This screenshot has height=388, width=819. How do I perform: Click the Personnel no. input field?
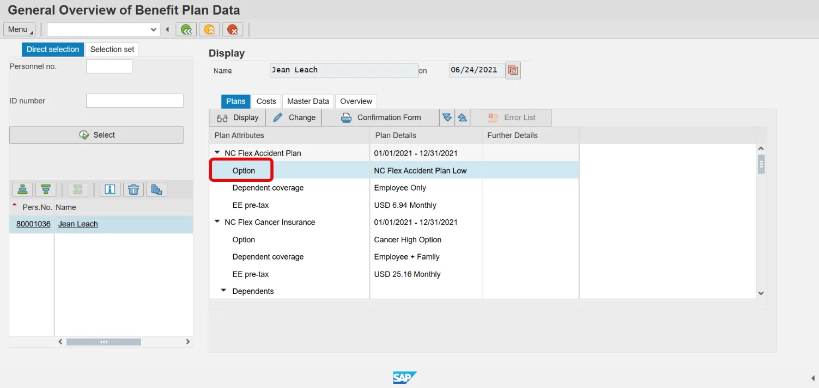pyautogui.click(x=109, y=66)
